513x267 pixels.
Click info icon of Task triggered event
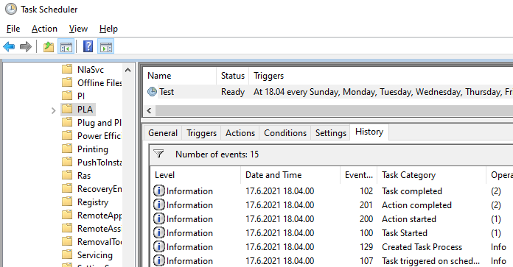coord(159,261)
